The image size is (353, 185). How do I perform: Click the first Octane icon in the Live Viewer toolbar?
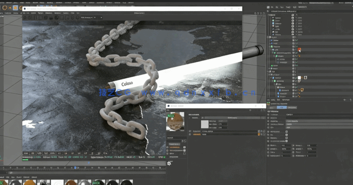pyautogui.click(x=25, y=17)
